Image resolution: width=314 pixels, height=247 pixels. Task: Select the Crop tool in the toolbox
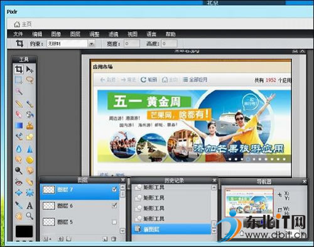(x=19, y=70)
